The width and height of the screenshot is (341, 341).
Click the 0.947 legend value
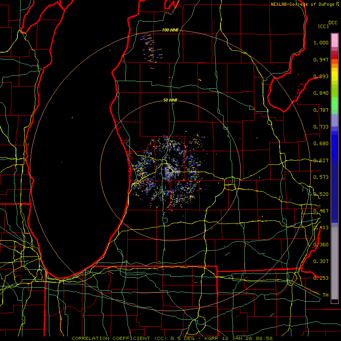click(321, 59)
